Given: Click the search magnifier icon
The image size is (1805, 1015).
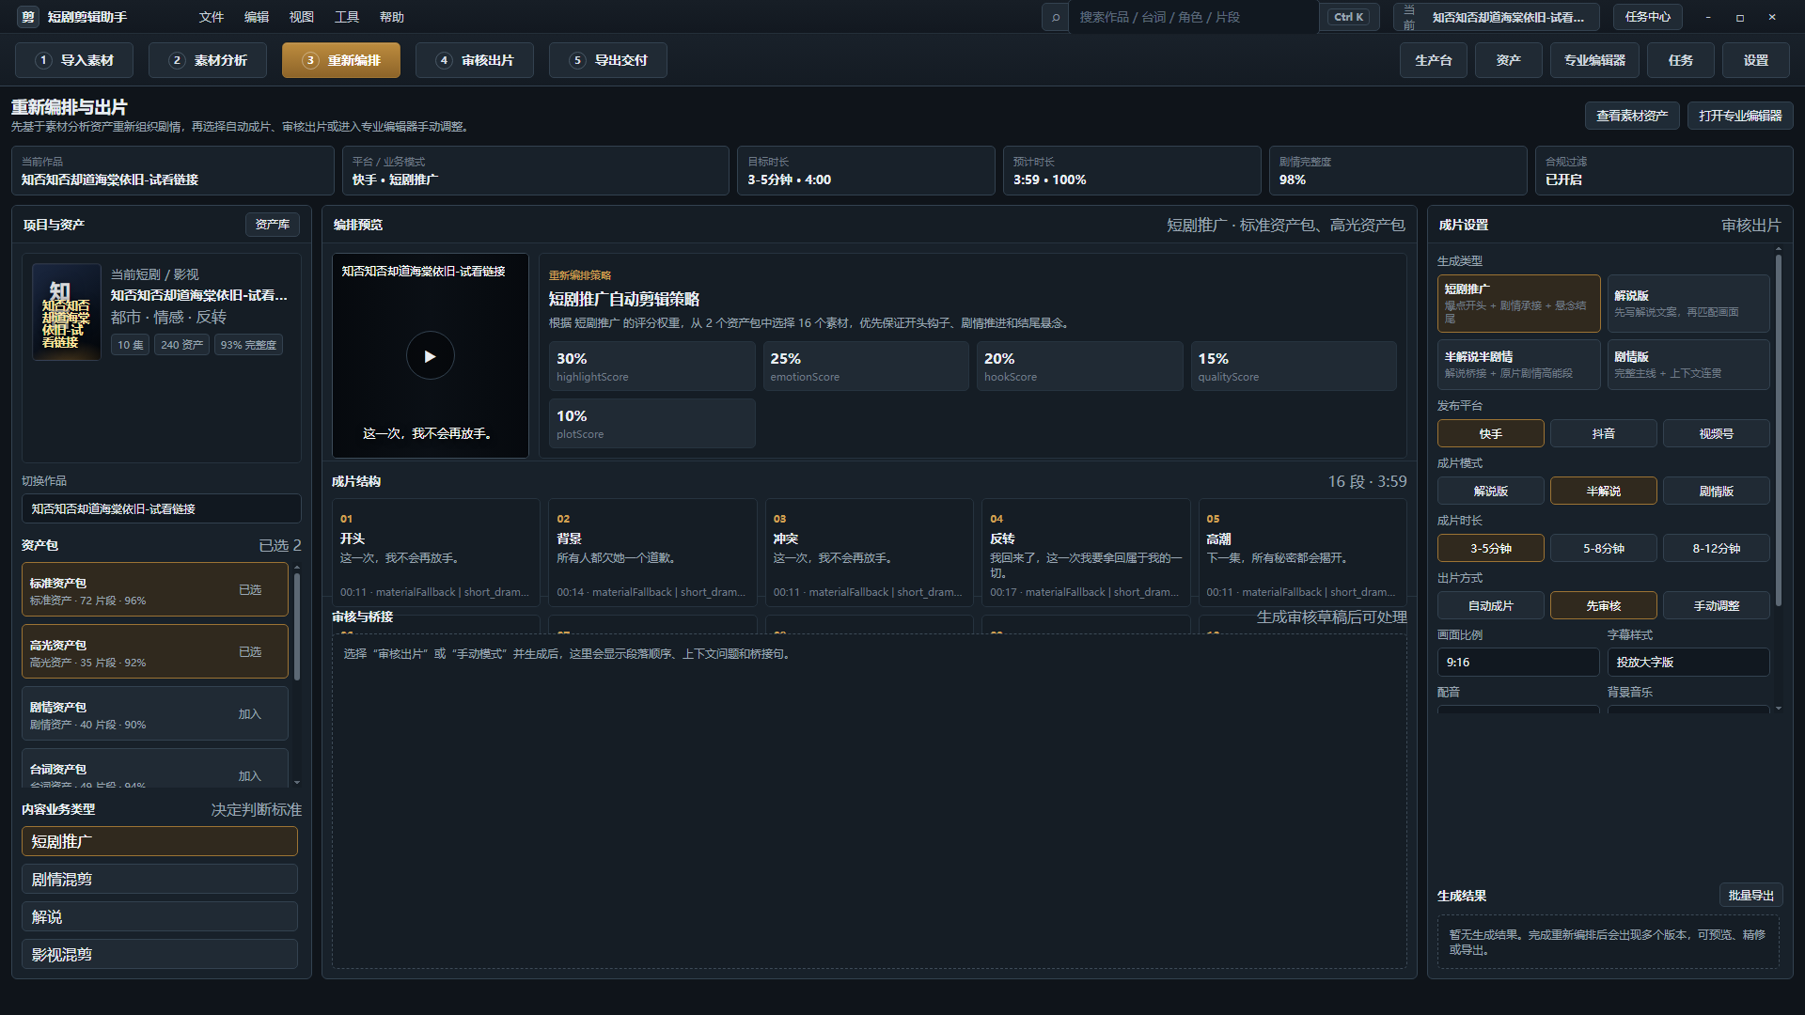Looking at the screenshot, I should point(1056,17).
